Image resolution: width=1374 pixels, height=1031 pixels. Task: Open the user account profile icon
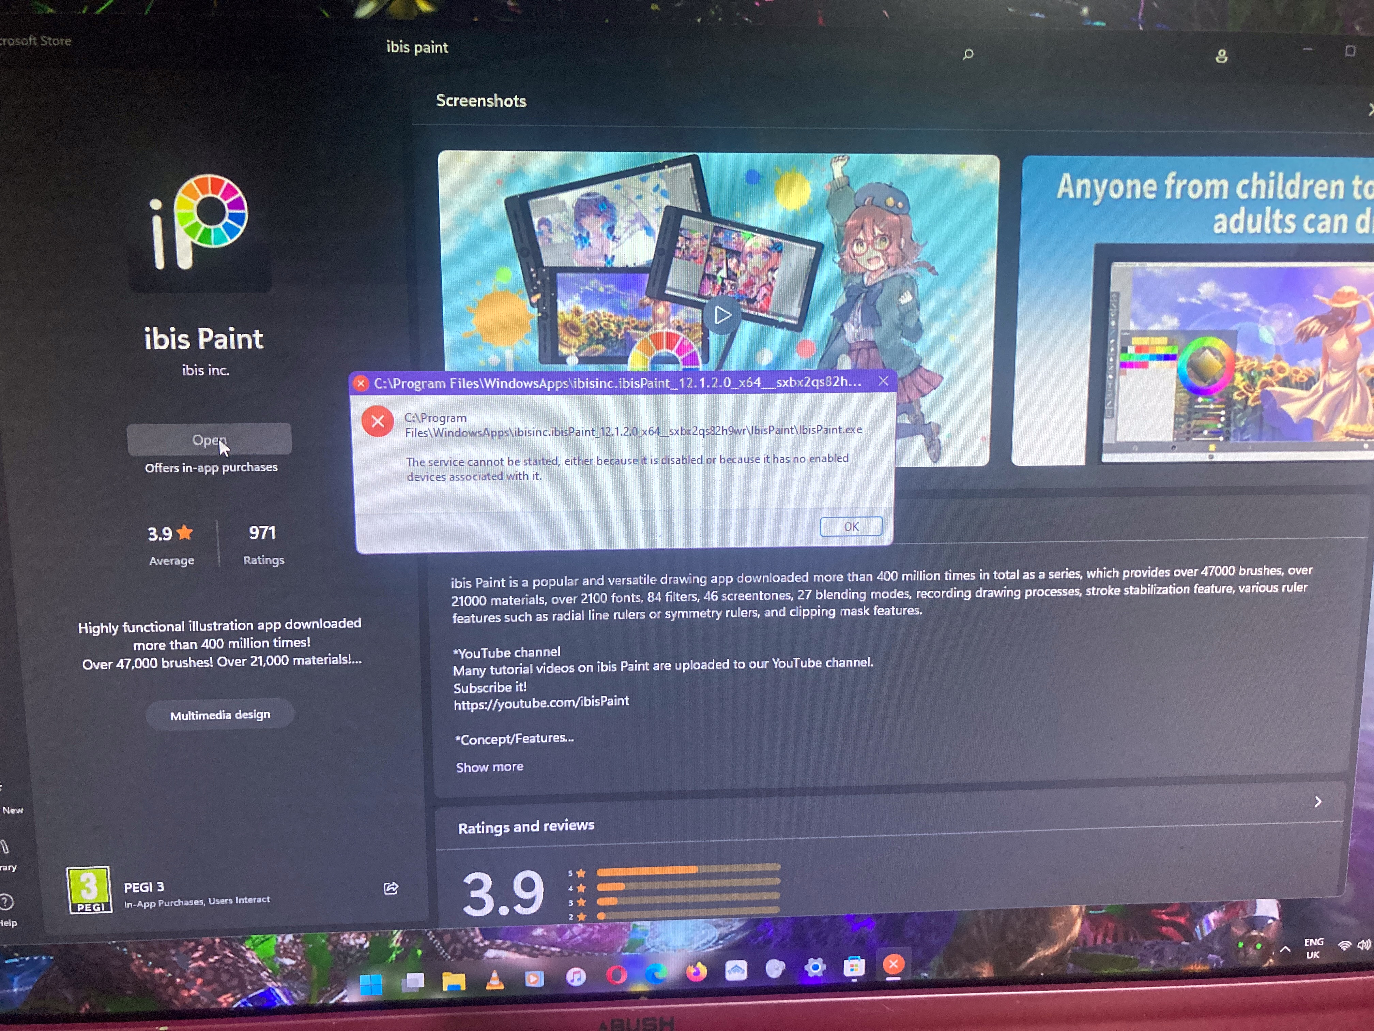point(1221,57)
